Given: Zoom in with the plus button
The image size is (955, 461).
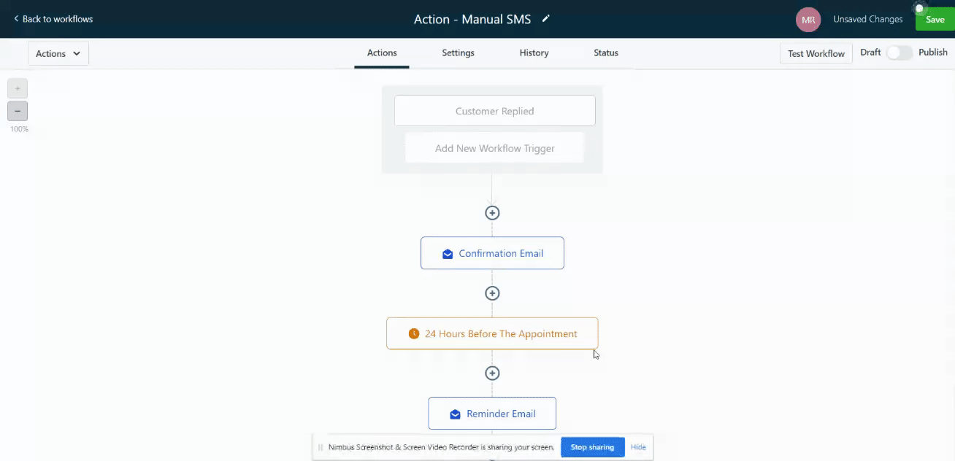Looking at the screenshot, I should [18, 89].
